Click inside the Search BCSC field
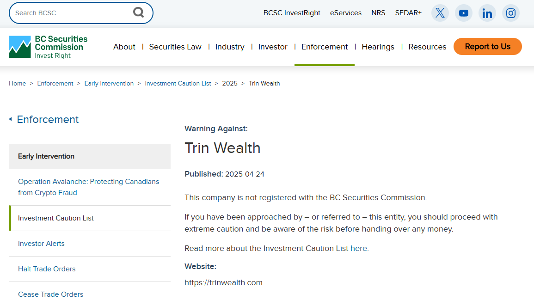The height and width of the screenshot is (306, 534). pyautogui.click(x=69, y=13)
